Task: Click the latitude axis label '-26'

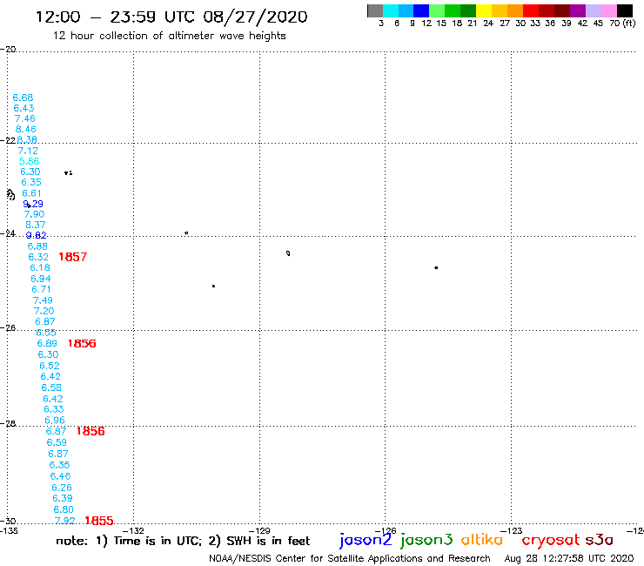Action: 8,328
